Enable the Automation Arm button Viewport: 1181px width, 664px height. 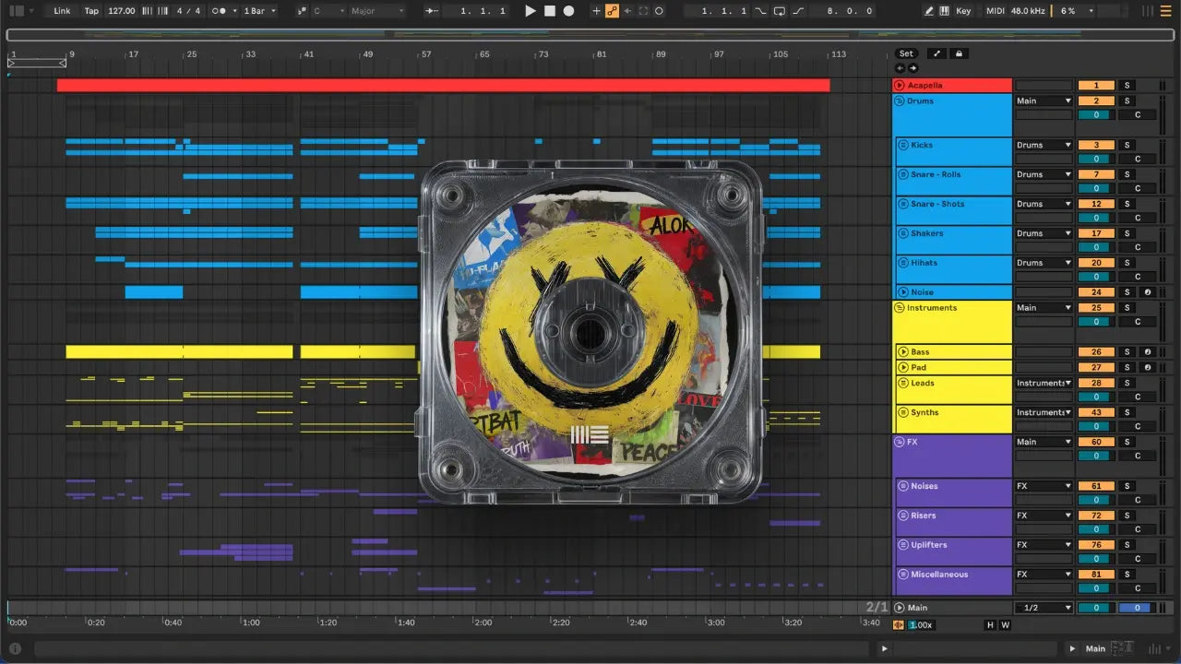point(611,11)
